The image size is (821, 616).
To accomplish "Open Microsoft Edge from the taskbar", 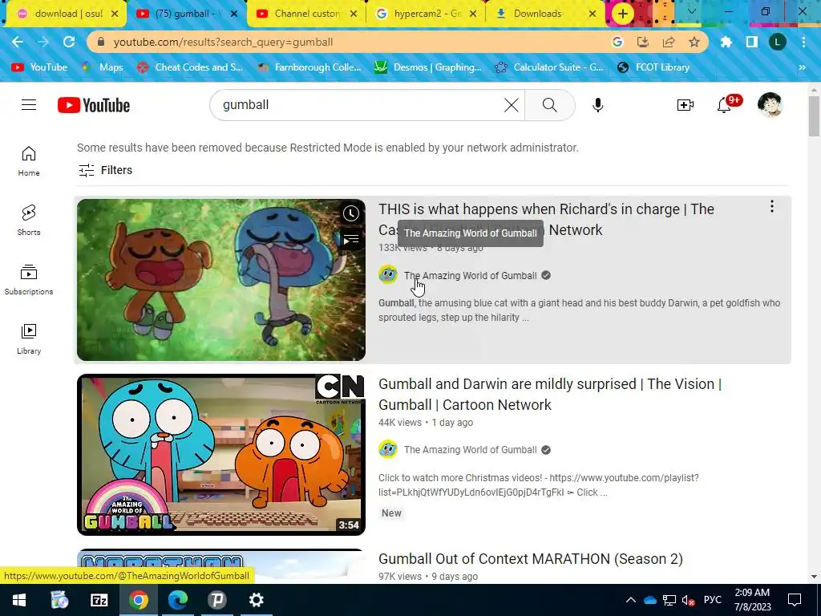I will pos(177,600).
